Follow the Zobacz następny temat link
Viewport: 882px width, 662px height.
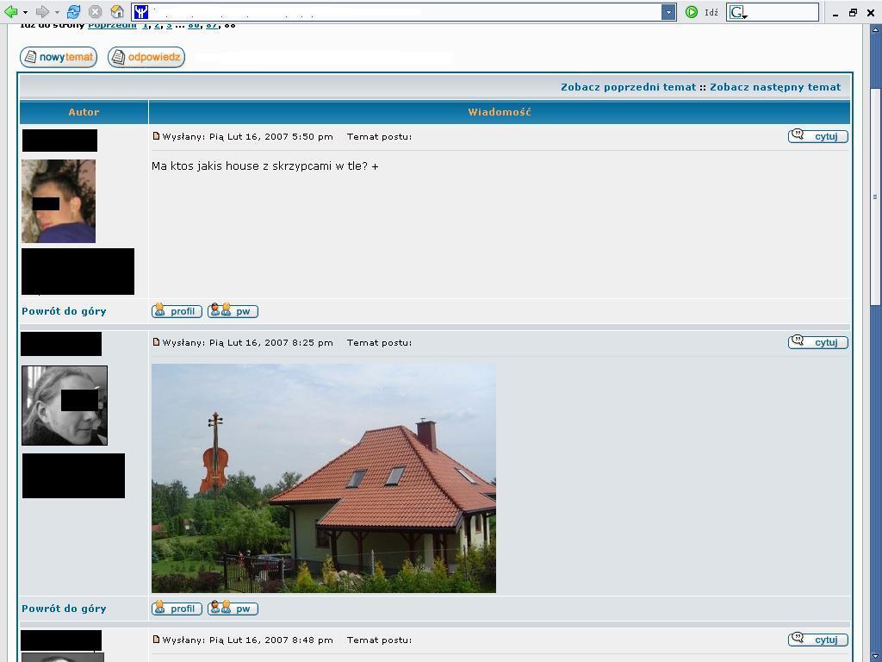pos(775,87)
